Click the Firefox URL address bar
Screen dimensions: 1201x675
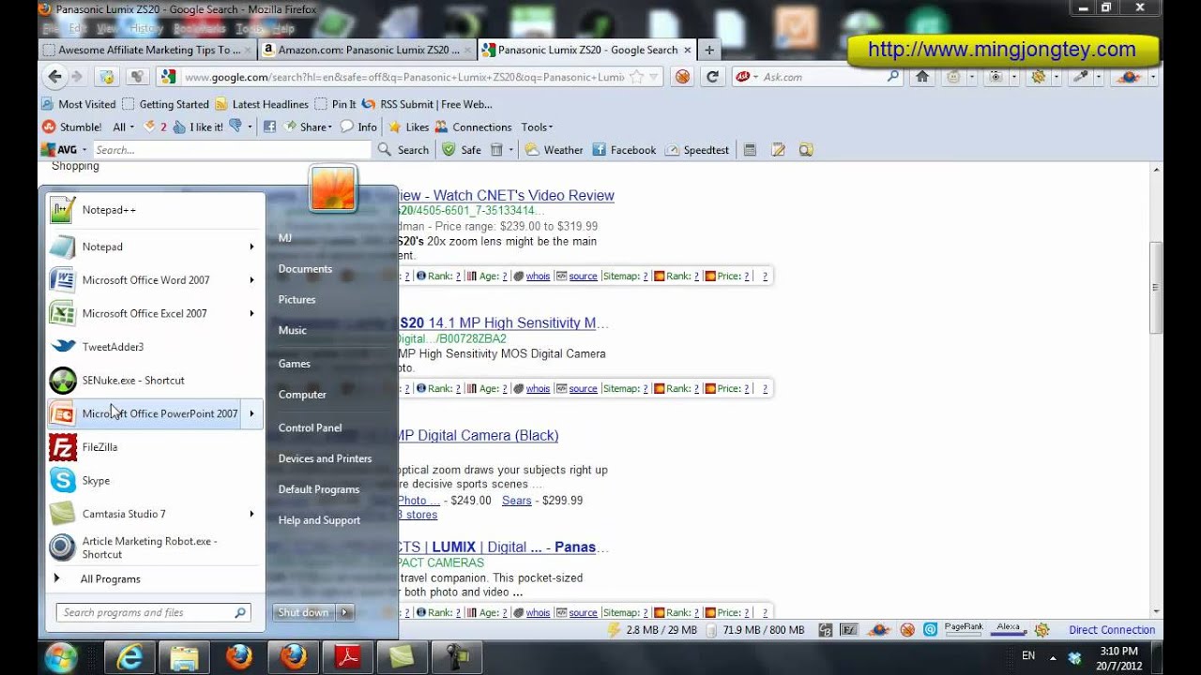point(403,77)
